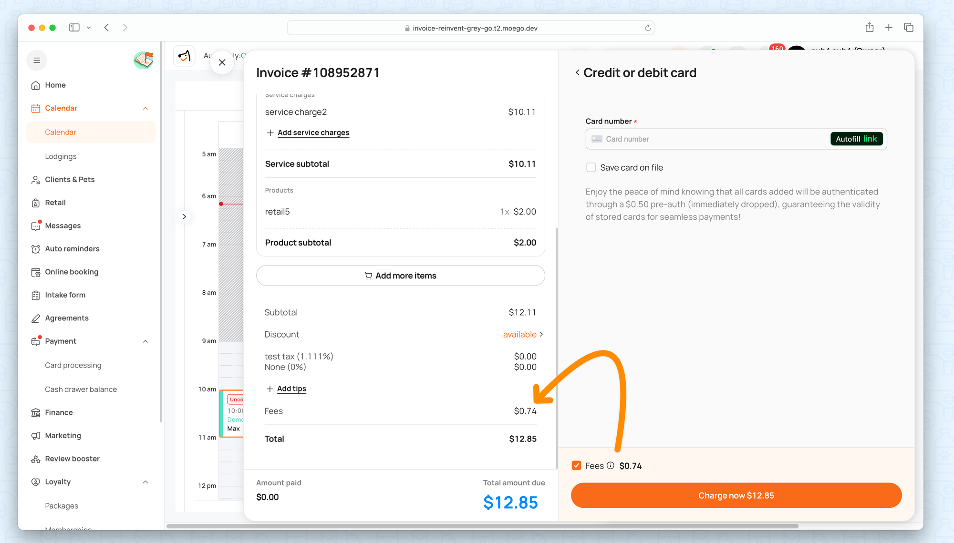Collapse the Payment sidebar section

coord(145,341)
